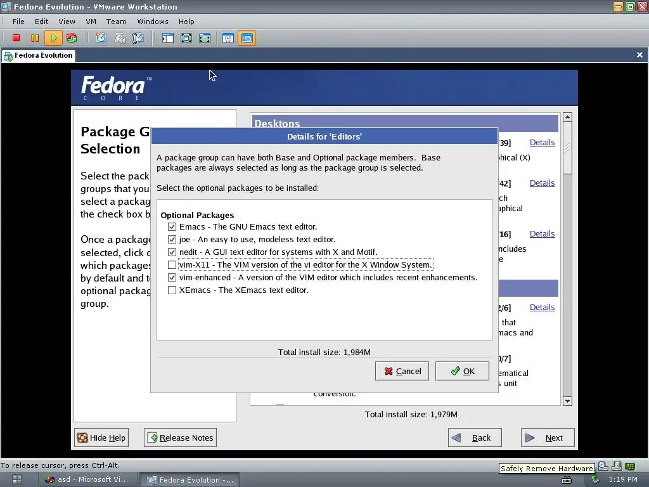Click the 3:19 PM taskbar clock
Screen dimensions: 649x487
[622, 479]
